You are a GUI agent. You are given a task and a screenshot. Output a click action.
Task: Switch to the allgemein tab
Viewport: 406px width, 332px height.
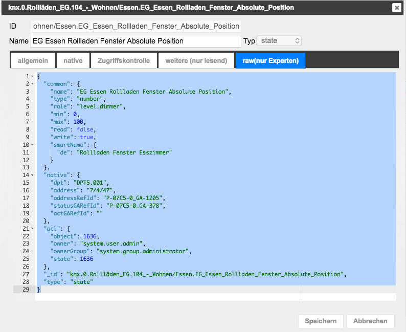[33, 60]
